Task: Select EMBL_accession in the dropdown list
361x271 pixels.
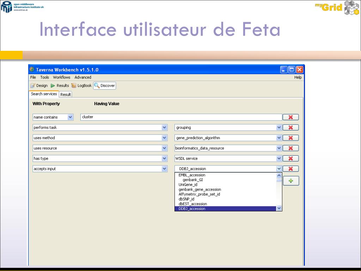Action: [225, 175]
